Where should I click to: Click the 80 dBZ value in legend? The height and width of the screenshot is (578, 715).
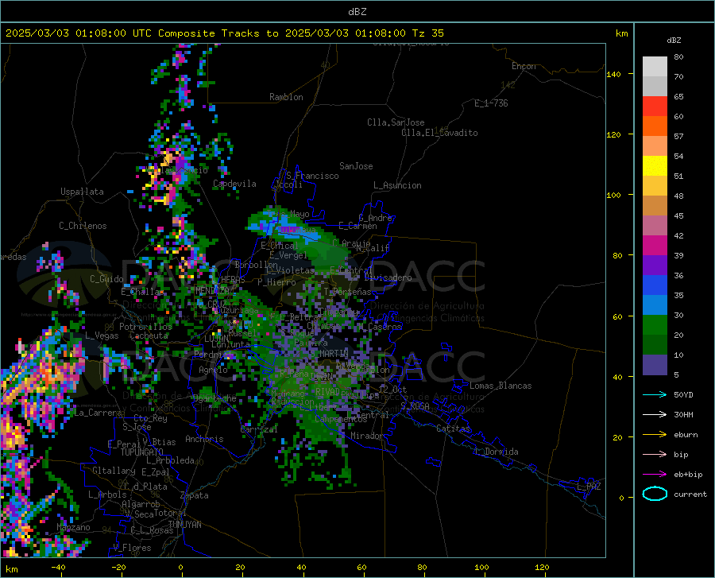678,57
